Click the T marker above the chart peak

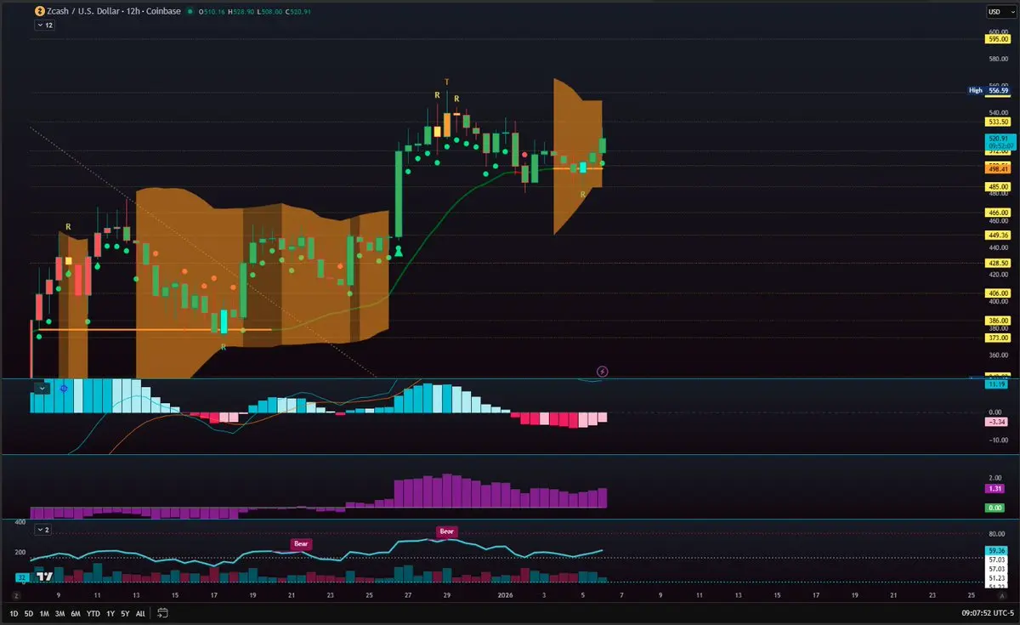(447, 81)
